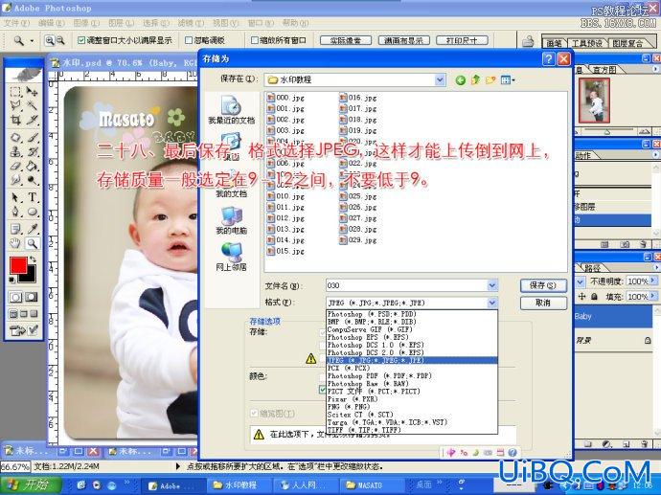This screenshot has height=495, width=661.
Task: Select the Brush tool
Action: 32,137
